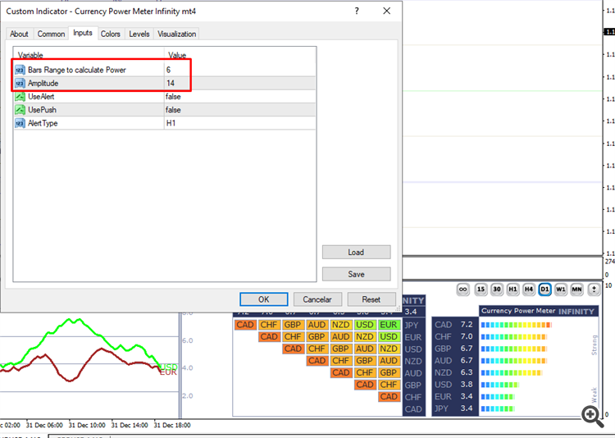This screenshot has height=438, width=615.
Task: Click the EUR 3.4 currency row
Action: pyautogui.click(x=453, y=397)
